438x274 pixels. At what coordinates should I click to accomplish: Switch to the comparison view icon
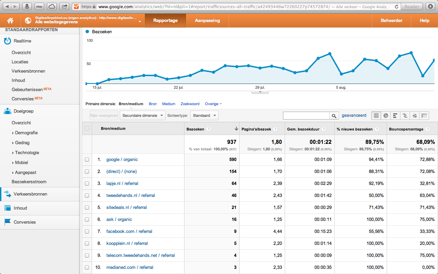click(x=405, y=115)
